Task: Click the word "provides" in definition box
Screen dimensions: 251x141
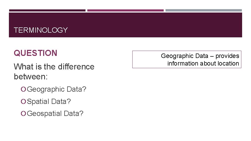Action: pos(227,56)
